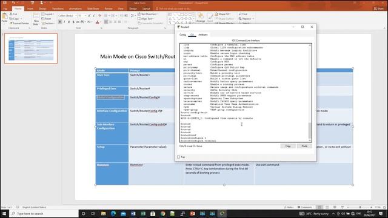Open the Windows notification center
The image size is (388, 218).
pos(381,214)
